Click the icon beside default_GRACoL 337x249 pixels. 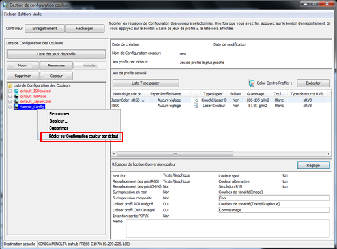[x=16, y=96]
